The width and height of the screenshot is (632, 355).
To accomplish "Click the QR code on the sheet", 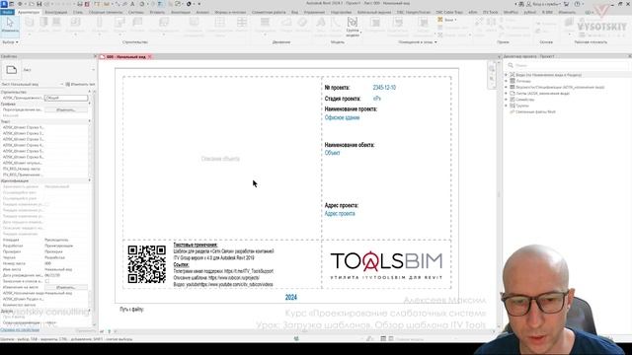I will [x=147, y=264].
